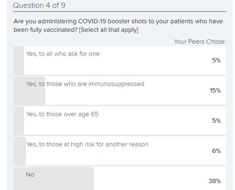
Task: Click the 5% result for over age 65
Action: tap(216, 121)
